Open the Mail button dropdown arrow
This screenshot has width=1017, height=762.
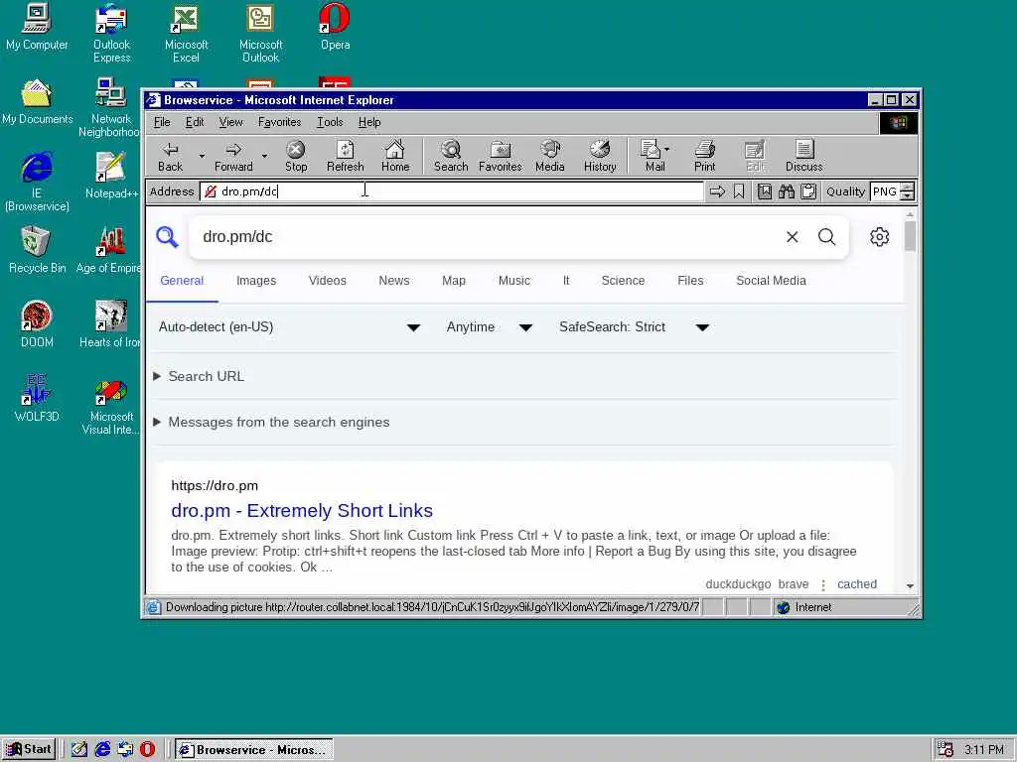pyautogui.click(x=666, y=149)
